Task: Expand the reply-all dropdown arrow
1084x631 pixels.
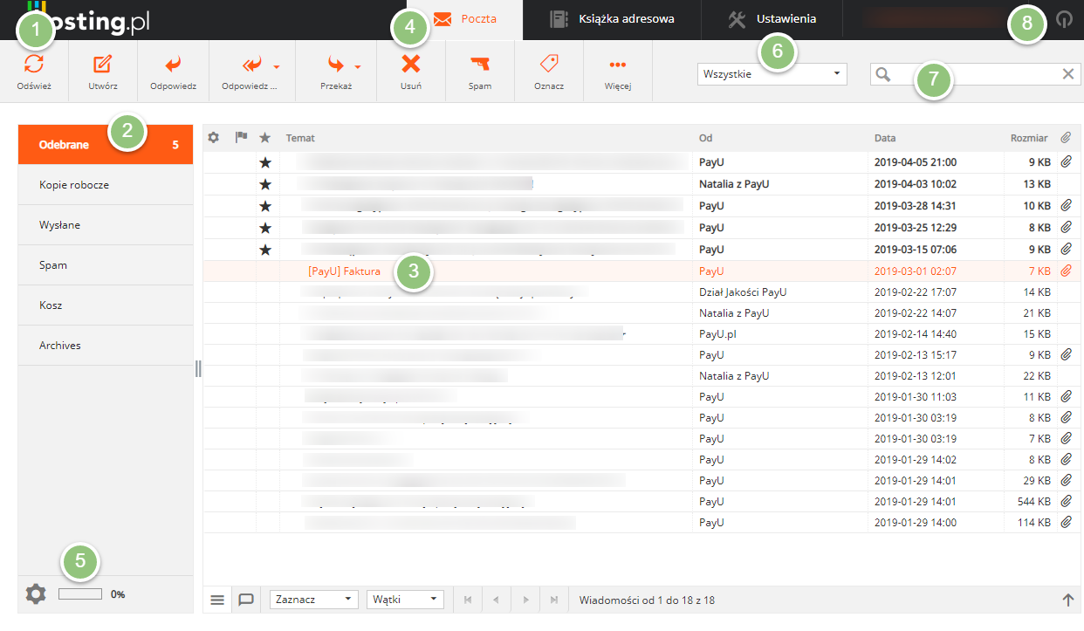Action: (276, 66)
